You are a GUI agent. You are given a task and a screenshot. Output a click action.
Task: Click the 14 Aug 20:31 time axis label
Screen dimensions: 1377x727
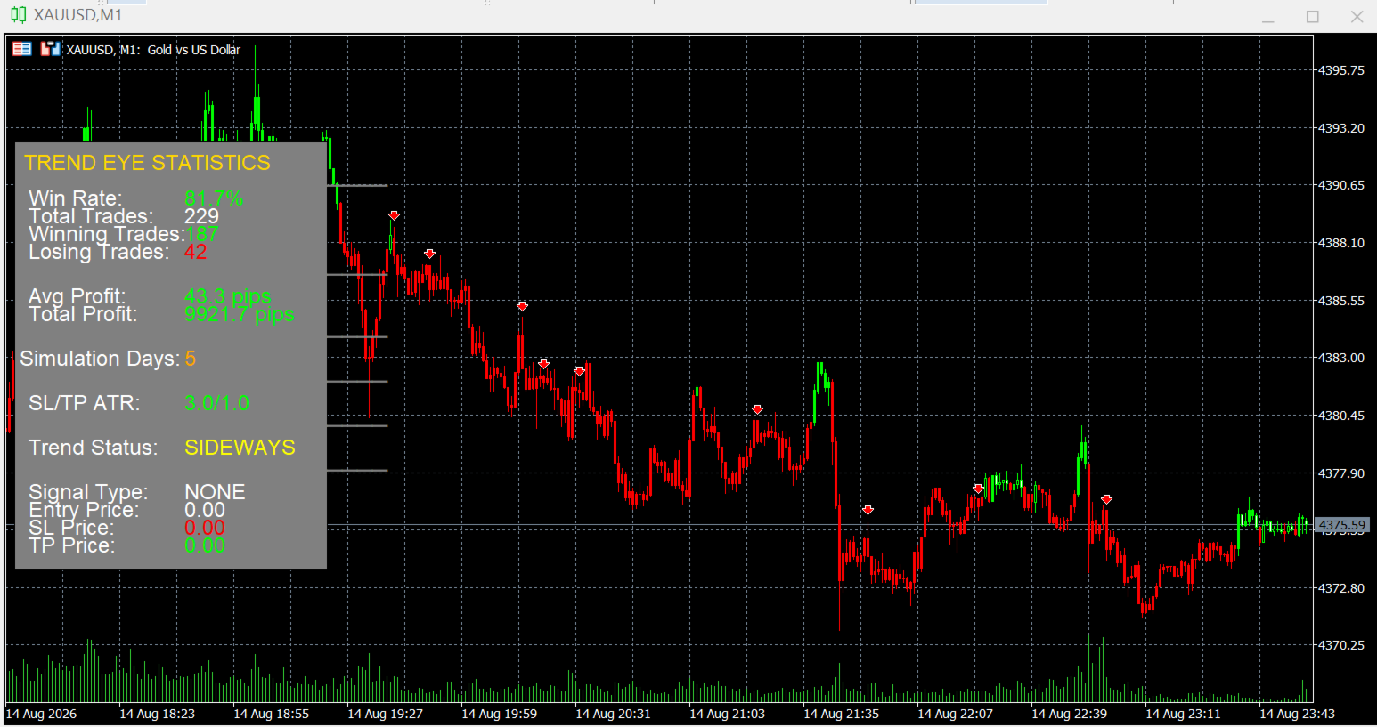(x=613, y=714)
